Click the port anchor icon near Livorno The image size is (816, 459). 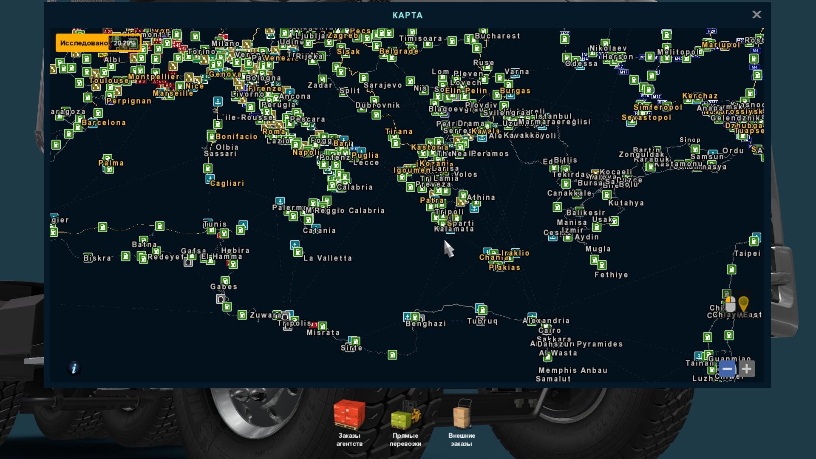pos(218,102)
